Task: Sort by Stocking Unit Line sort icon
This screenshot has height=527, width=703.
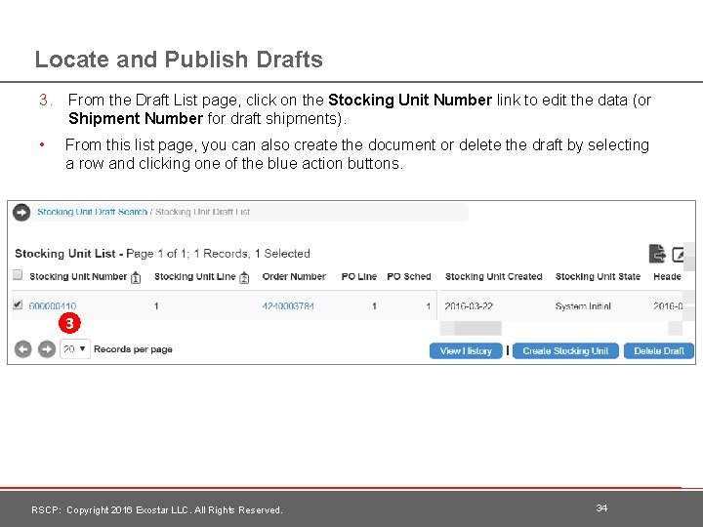Action: coord(244,278)
